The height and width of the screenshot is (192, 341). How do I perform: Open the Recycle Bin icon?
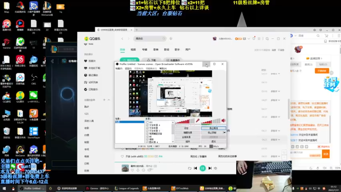[6, 133]
